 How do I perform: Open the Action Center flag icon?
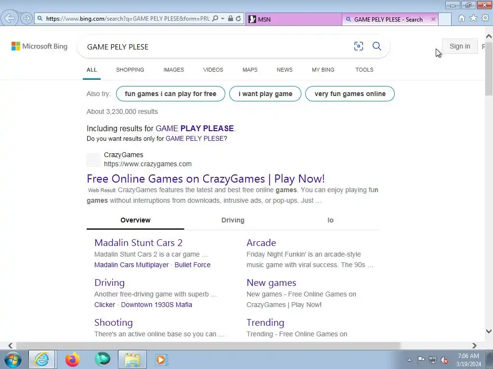point(421,360)
